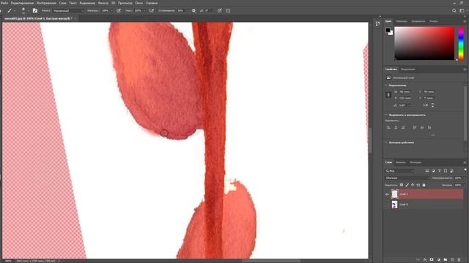Open the Просмотр menu

(125, 3)
